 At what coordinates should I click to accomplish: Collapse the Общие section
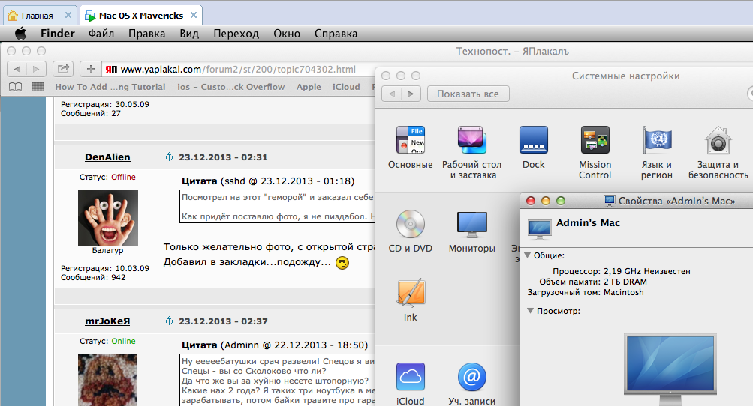[528, 255]
